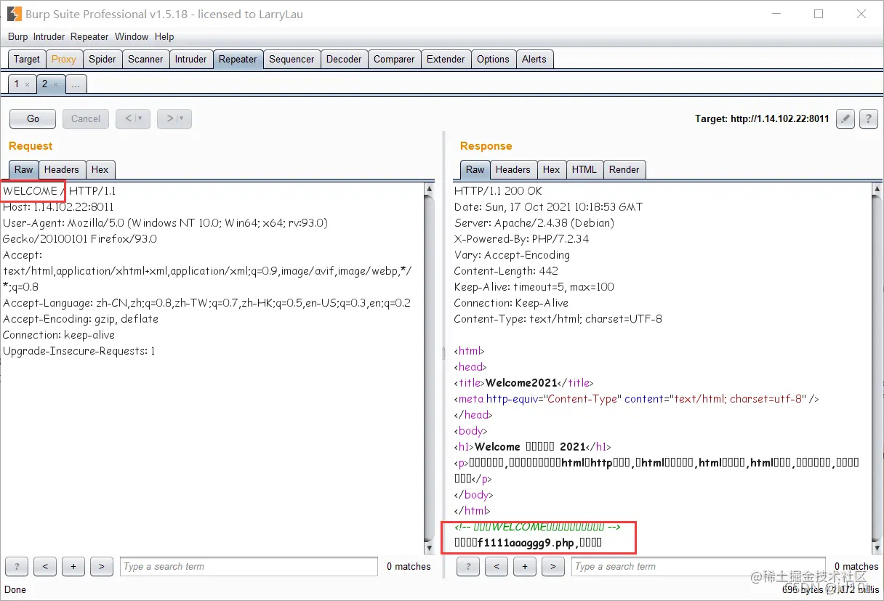This screenshot has height=601, width=884.
Task: Select repeater sub-tab 1
Action: point(22,84)
